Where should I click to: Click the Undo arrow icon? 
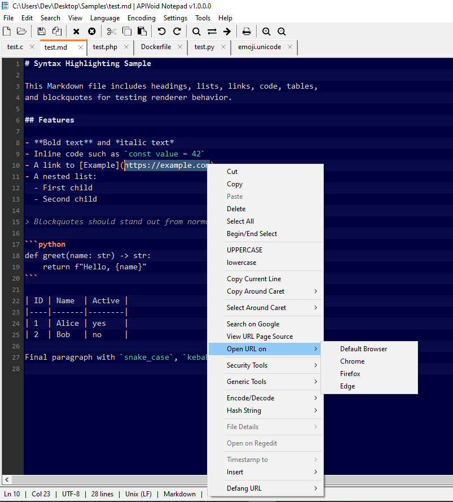coord(161,32)
